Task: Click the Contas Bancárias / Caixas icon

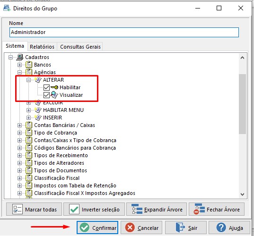Action: (x=29, y=125)
